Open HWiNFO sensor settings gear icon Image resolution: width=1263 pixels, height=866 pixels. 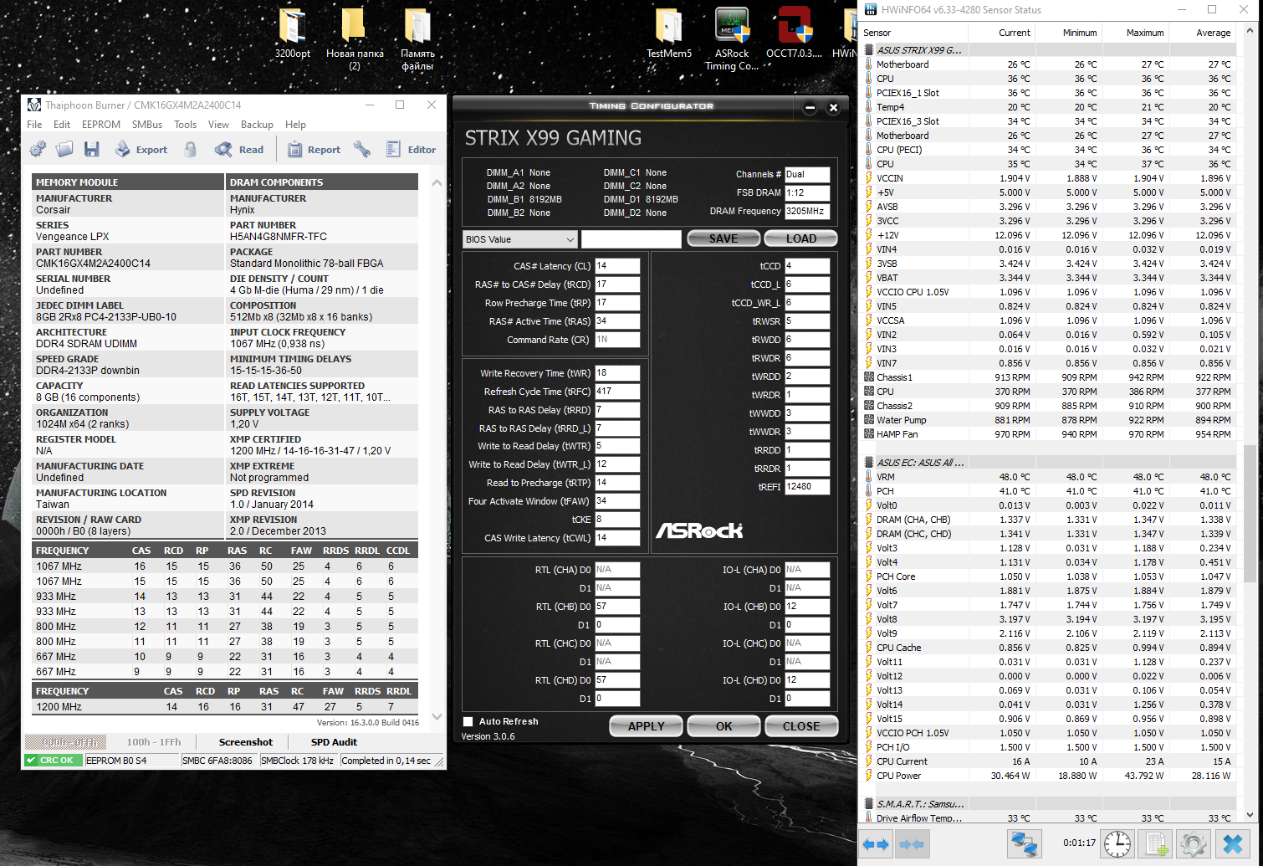coord(1193,843)
